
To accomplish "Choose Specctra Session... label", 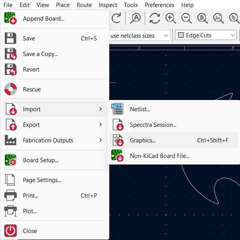I will pos(153,125).
